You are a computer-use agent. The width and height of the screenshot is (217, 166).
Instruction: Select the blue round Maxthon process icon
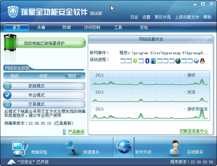[x=196, y=61]
